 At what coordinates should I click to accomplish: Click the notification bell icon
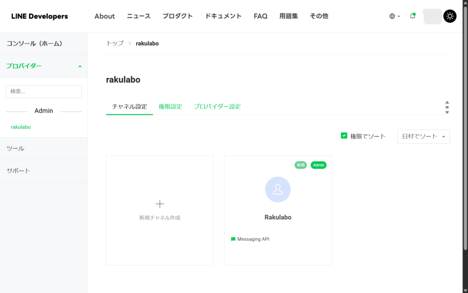(413, 16)
